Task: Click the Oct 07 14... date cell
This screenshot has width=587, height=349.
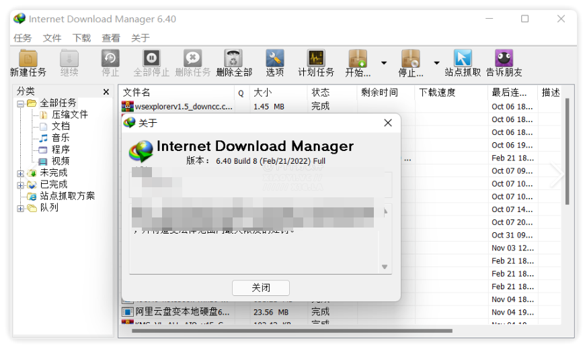Action: [x=512, y=209]
